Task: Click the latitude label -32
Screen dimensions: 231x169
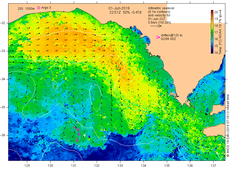Action: click(3, 23)
